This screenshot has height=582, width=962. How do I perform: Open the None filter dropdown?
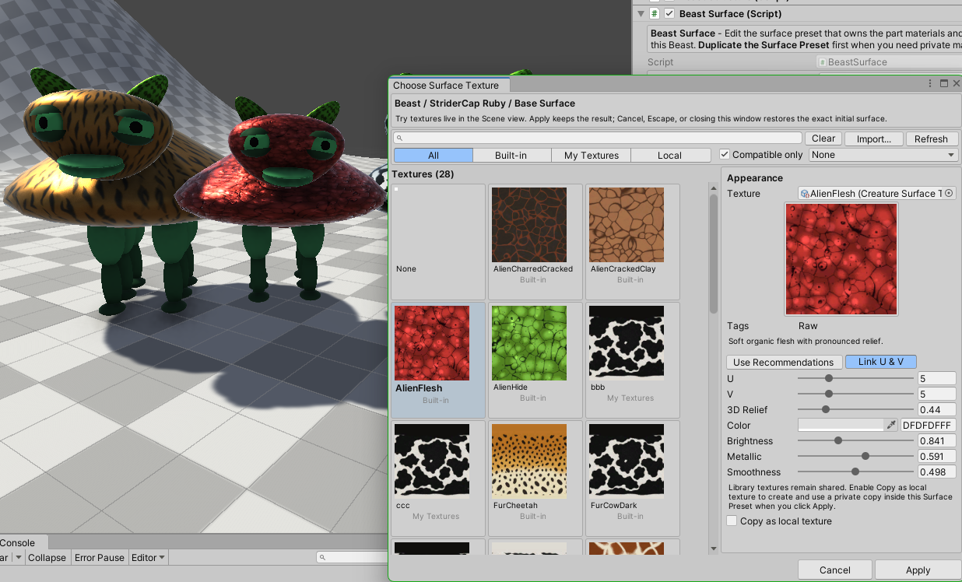click(x=883, y=155)
